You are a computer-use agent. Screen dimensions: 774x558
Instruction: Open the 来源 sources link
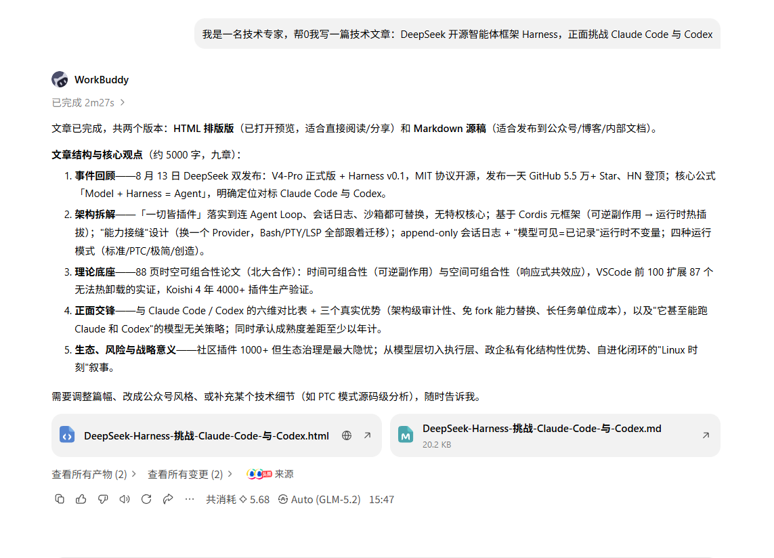click(284, 475)
